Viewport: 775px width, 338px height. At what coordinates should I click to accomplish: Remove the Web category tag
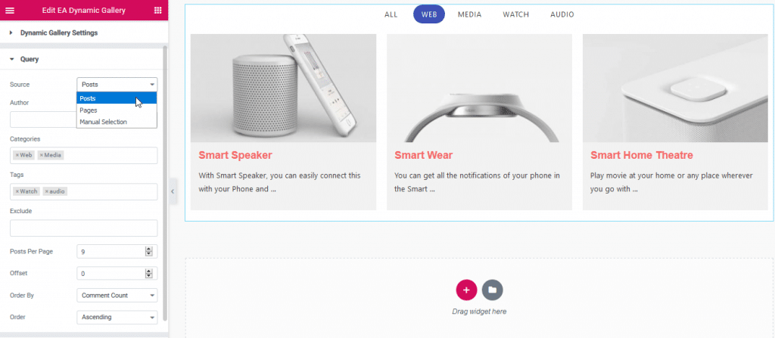click(17, 155)
